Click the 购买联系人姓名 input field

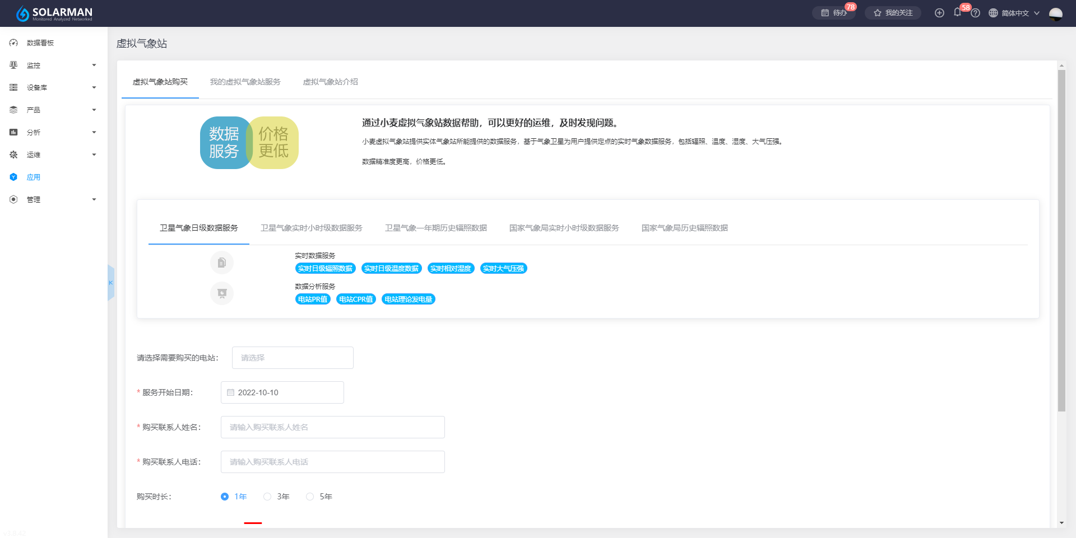tap(332, 427)
